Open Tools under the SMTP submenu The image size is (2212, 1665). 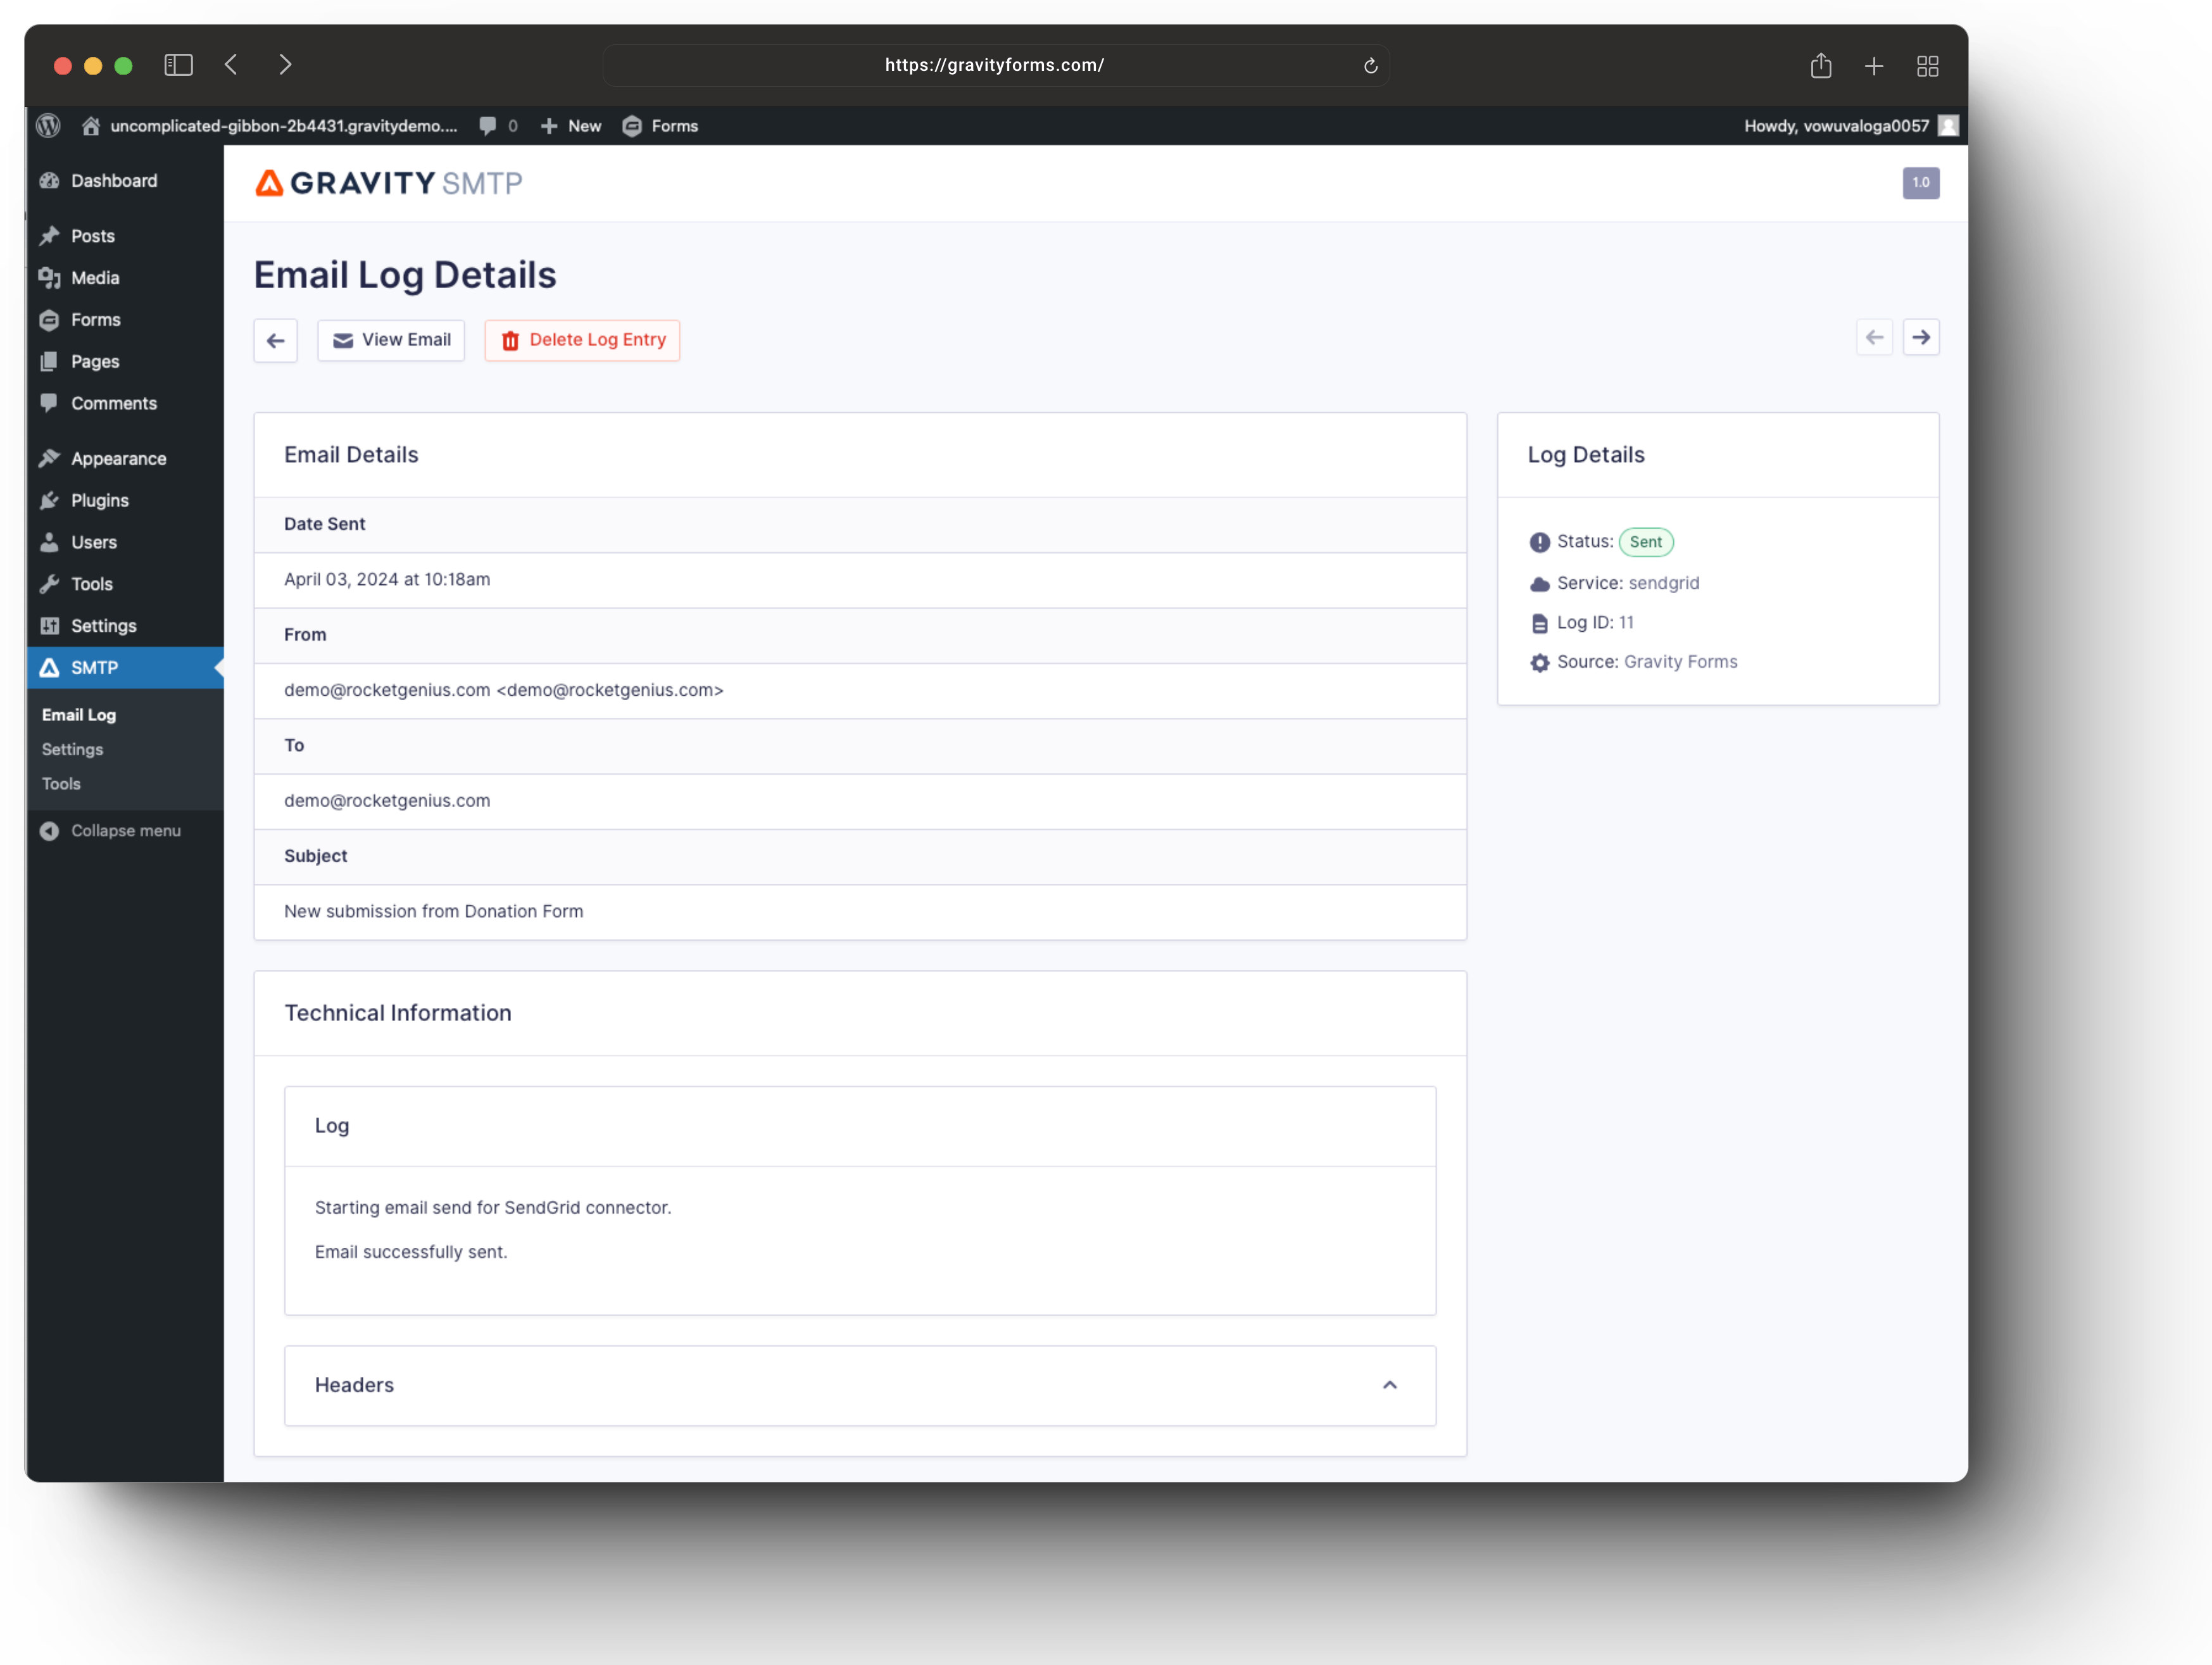pyautogui.click(x=61, y=784)
